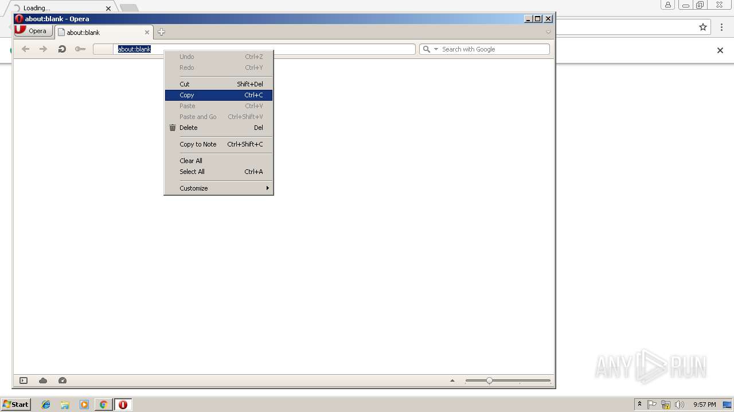This screenshot has width=734, height=412.
Task: Choose Copy from the context menu
Action: click(218, 95)
